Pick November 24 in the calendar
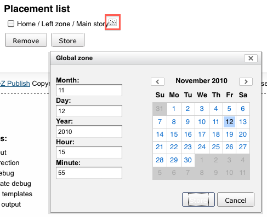 tap(202, 147)
